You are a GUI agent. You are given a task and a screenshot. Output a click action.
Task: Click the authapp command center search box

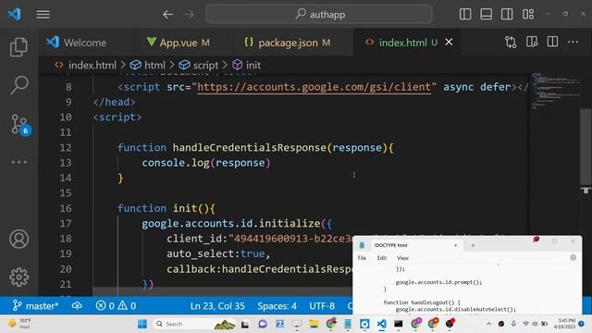[319, 15]
